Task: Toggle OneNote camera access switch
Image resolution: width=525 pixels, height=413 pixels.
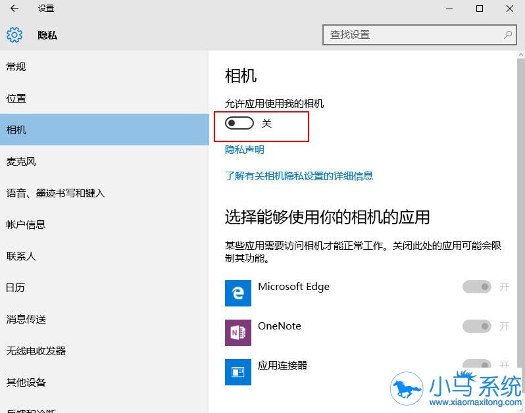Action: (477, 326)
